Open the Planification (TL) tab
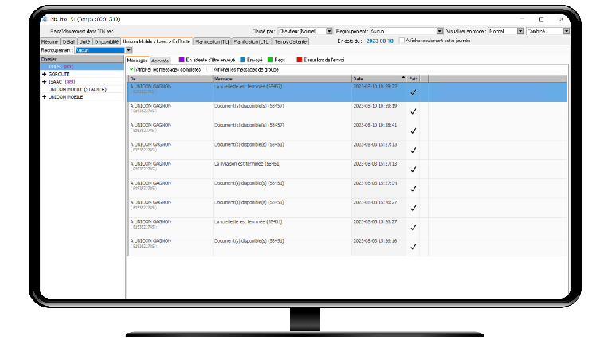This screenshot has width=612, height=344. coord(212,41)
